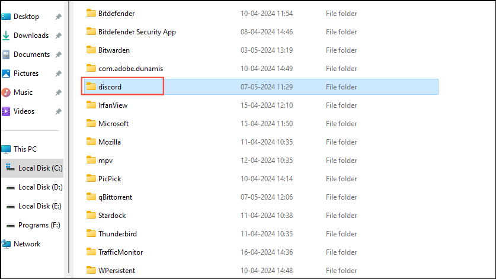Image resolution: width=496 pixels, height=279 pixels.
Task: Click date 07-05-2024 11:29 of discord
Action: pyautogui.click(x=266, y=87)
